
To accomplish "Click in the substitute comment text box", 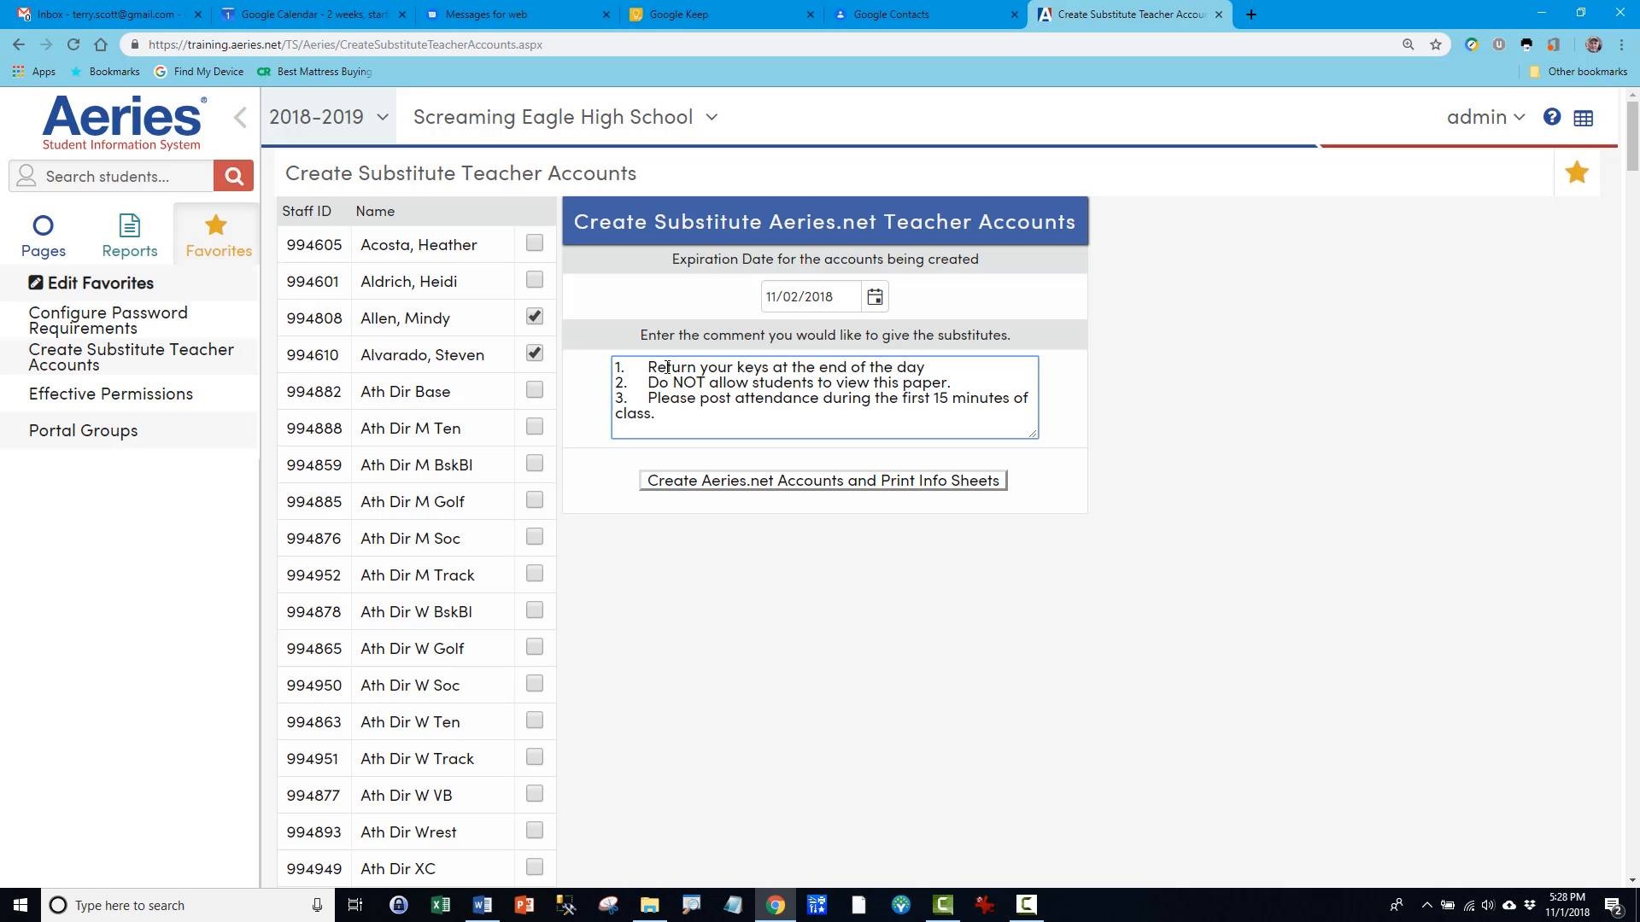I will click(x=824, y=398).
